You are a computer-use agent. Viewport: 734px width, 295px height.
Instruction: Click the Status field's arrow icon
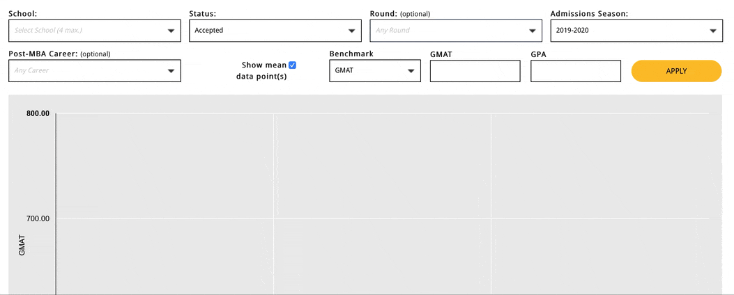pos(352,31)
